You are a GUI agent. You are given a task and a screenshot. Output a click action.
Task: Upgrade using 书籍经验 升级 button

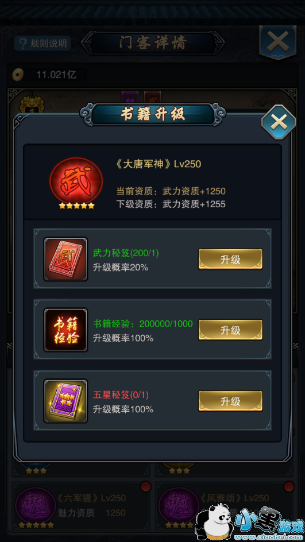230,330
